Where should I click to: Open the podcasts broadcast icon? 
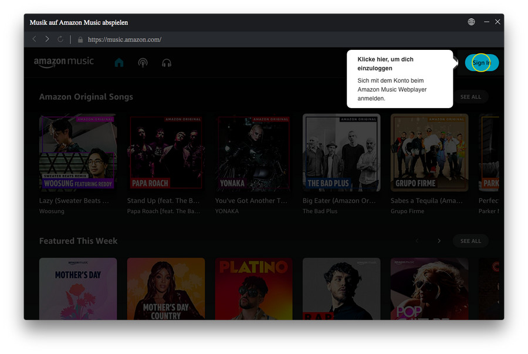[x=143, y=63]
